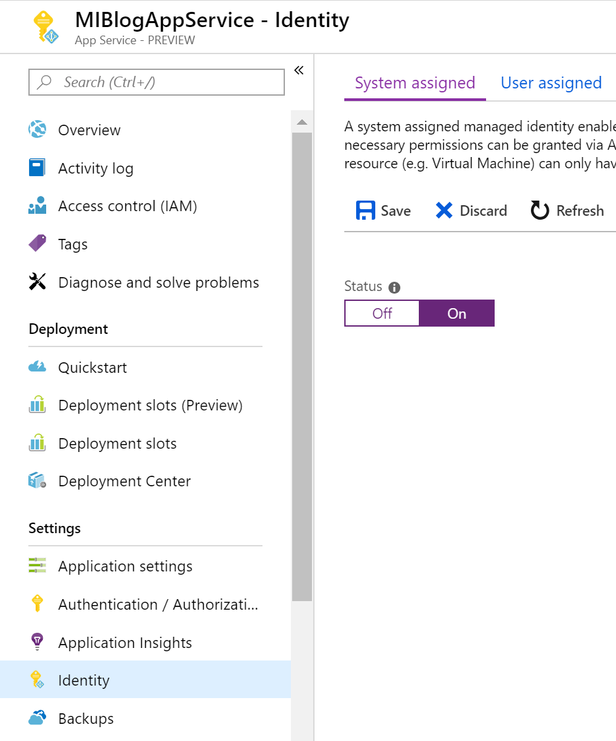Click the Status info icon

[394, 287]
